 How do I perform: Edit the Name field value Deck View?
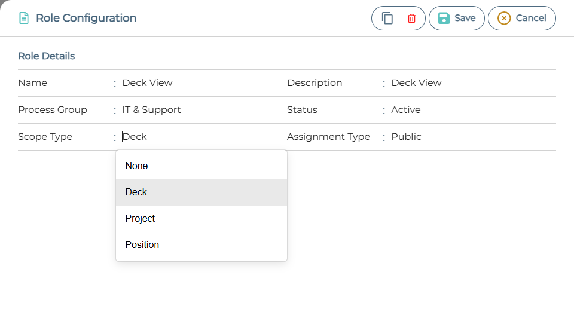pyautogui.click(x=147, y=83)
